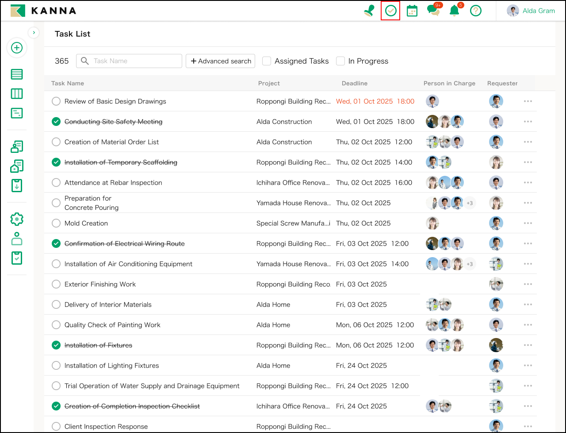Image resolution: width=566 pixels, height=433 pixels.
Task: Open the stamp approval icon in header
Action: tap(369, 11)
